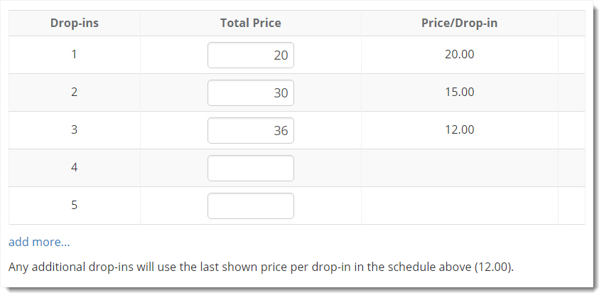This screenshot has width=604, height=298.
Task: Click the empty Price/Drop-in cell in row 4
Action: [x=460, y=168]
